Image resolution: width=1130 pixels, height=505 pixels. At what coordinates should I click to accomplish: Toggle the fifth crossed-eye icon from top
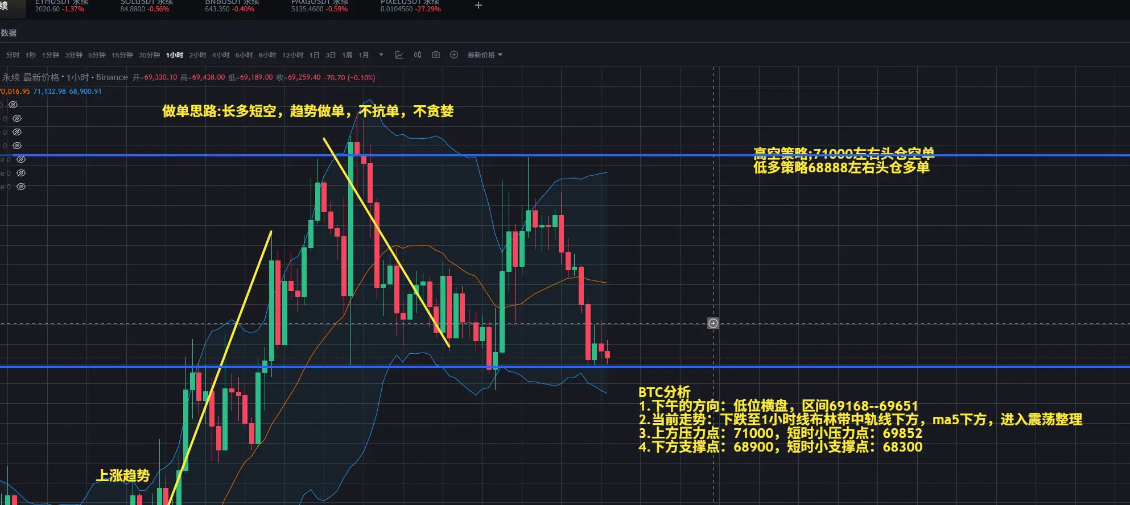point(21,159)
